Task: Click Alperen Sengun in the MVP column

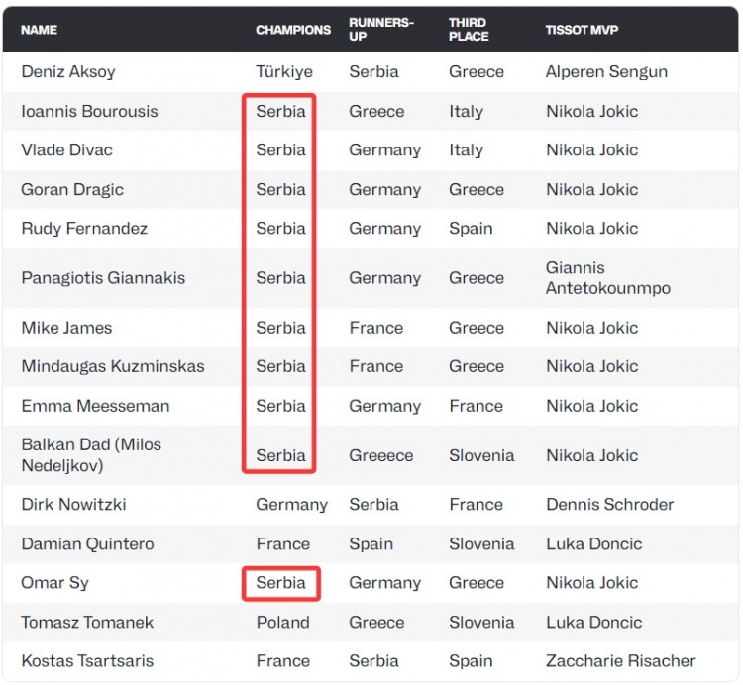Action: pos(606,72)
